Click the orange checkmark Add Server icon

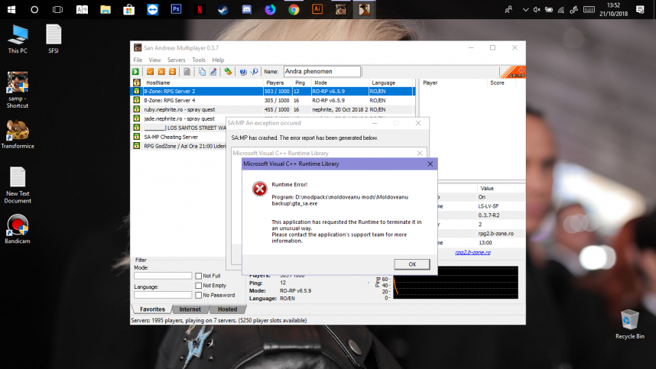point(150,72)
